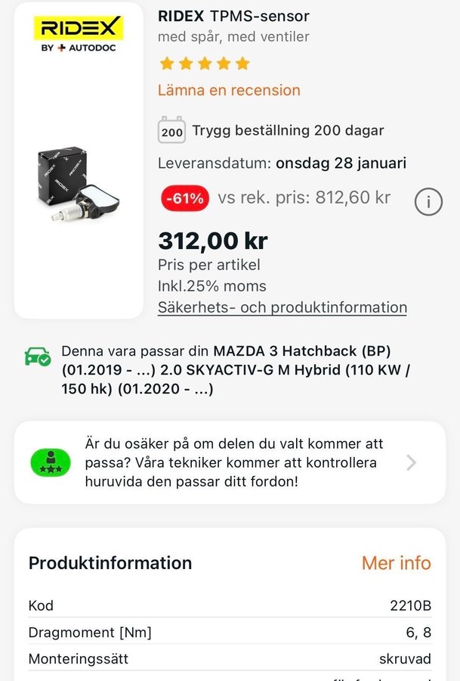Click the Trygg beställning 200 dagar text

[x=288, y=130]
